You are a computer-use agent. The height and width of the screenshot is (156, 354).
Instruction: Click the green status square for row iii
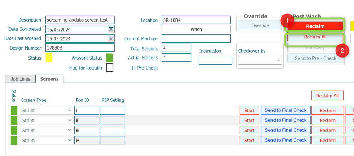[x=14, y=130]
